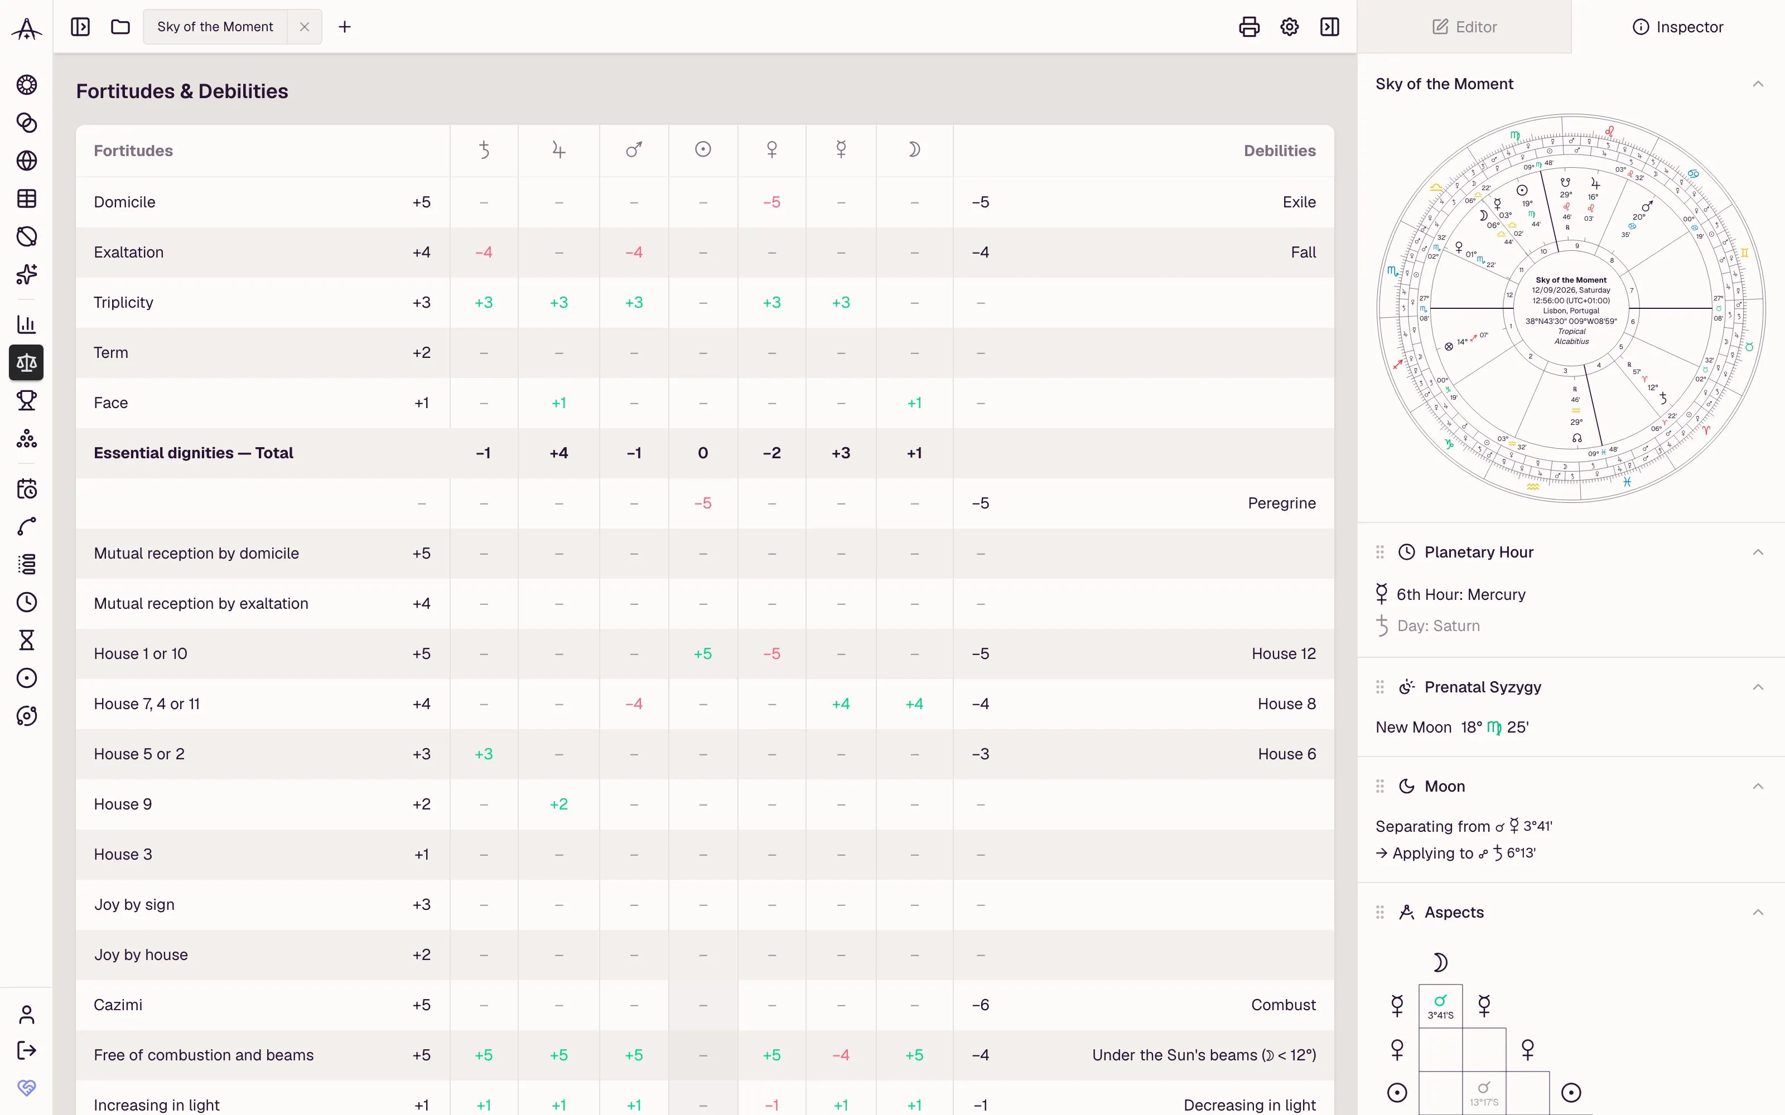
Task: Select the Sky of the Moment tab
Action: (215, 27)
